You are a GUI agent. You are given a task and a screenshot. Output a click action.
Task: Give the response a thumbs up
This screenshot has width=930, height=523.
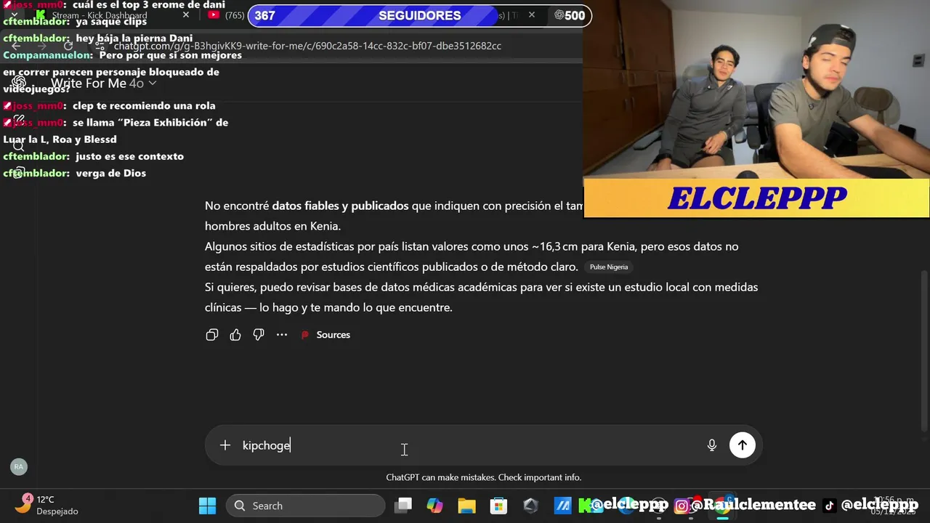click(x=235, y=335)
